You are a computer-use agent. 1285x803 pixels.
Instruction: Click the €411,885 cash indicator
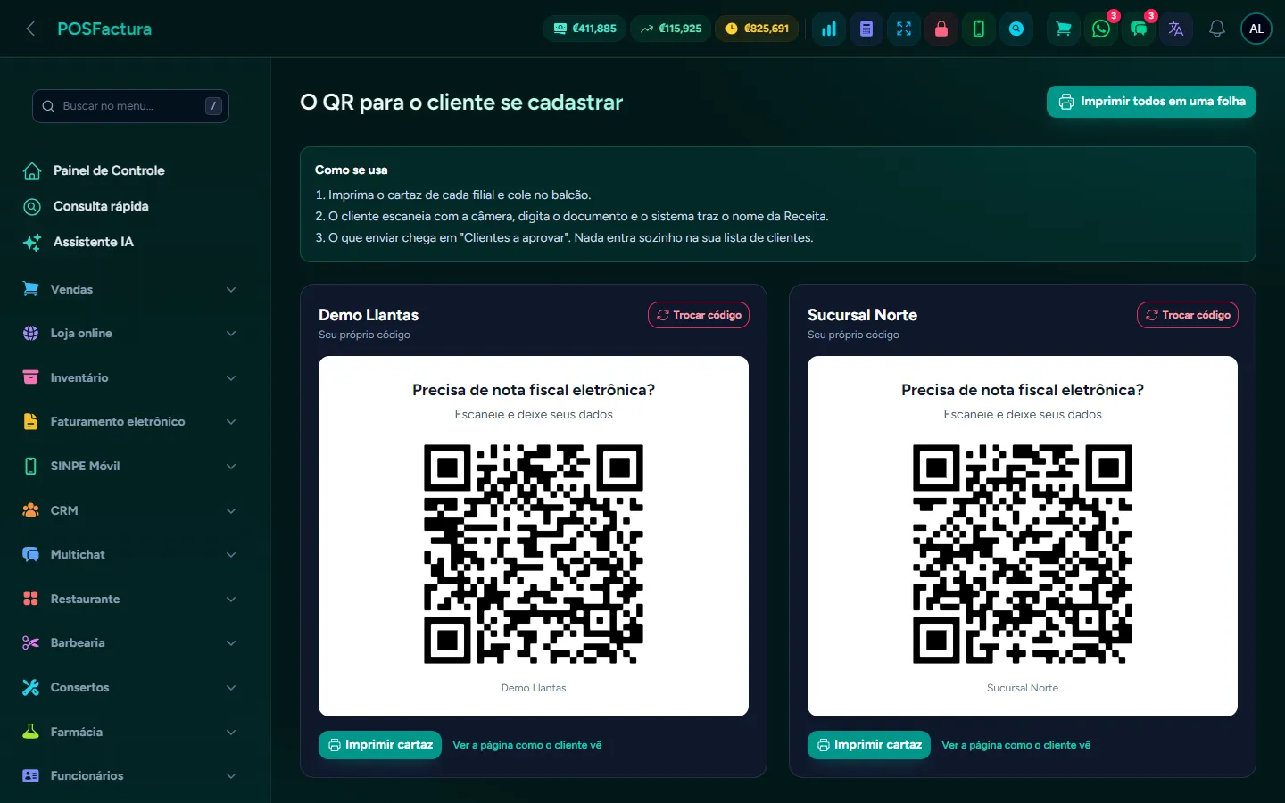(x=584, y=29)
